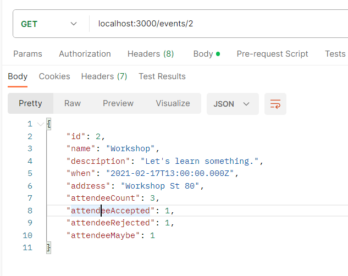Switch to Preview response view

click(x=118, y=103)
